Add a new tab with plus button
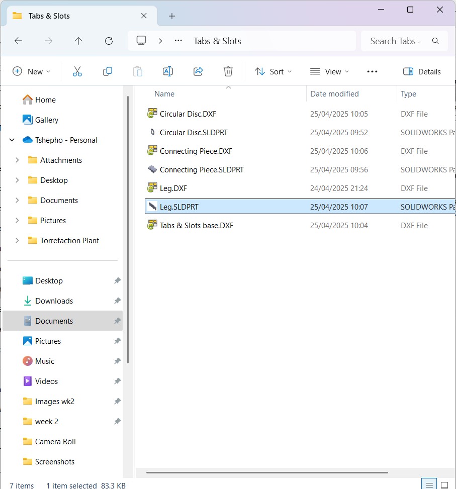 coord(172,16)
